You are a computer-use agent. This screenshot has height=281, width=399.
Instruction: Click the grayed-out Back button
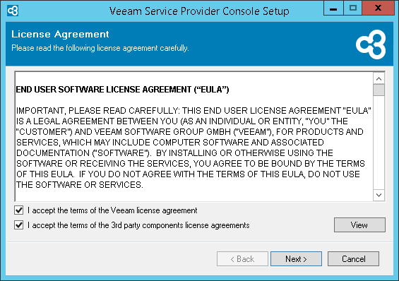(x=242, y=259)
